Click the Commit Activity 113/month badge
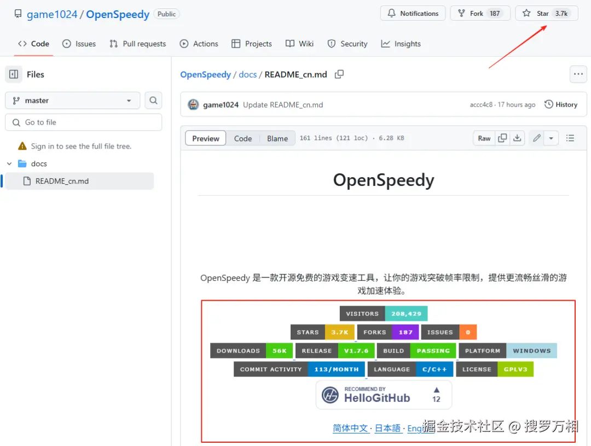This screenshot has height=446, width=591. (x=299, y=369)
